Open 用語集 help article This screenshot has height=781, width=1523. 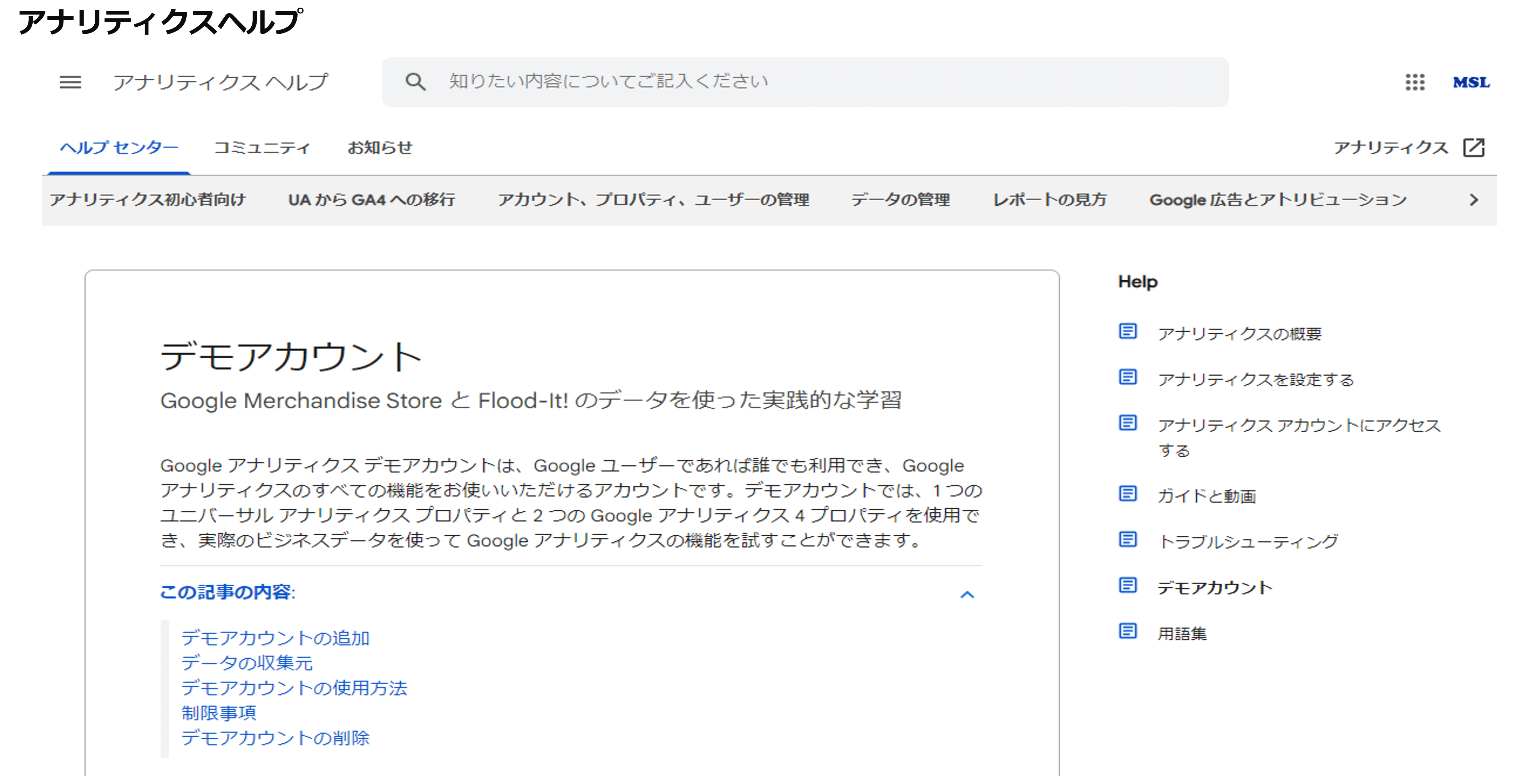click(1182, 634)
